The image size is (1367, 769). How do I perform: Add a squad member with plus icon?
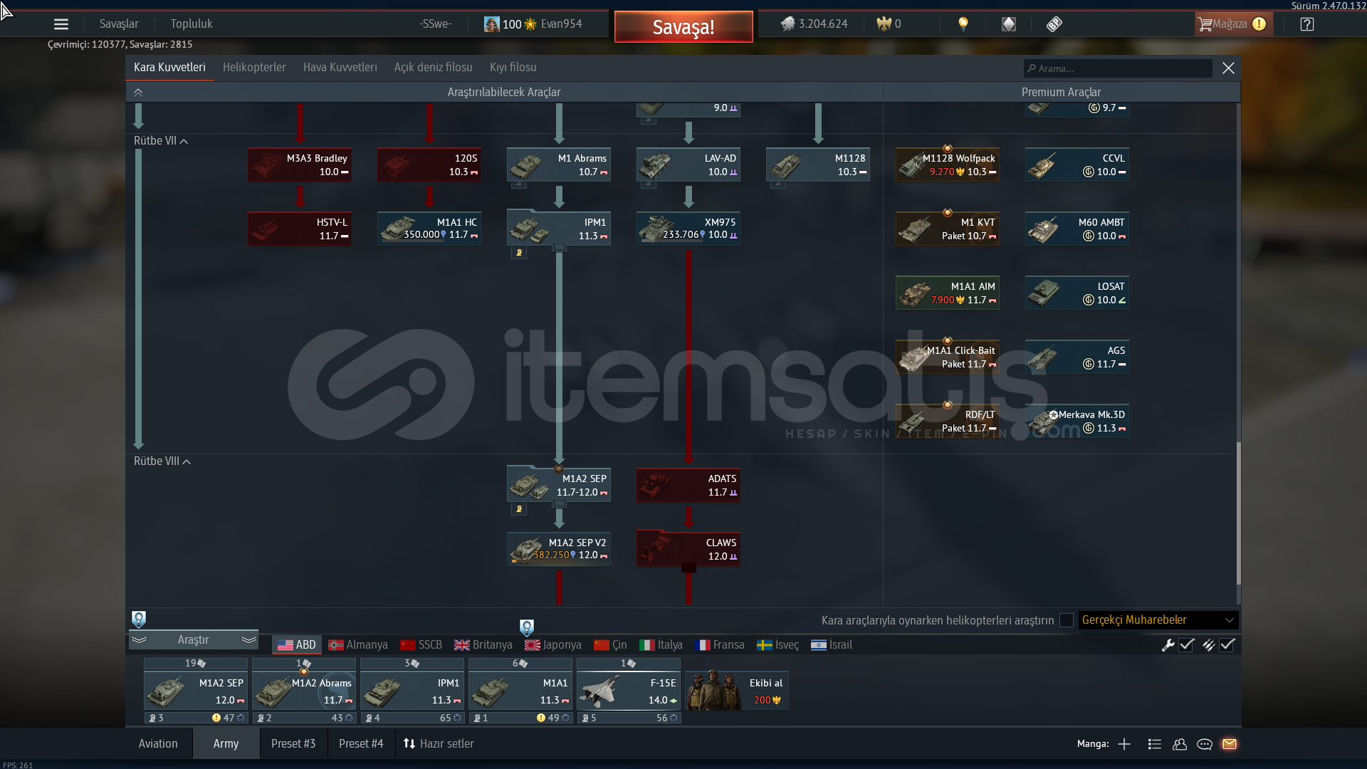1124,744
